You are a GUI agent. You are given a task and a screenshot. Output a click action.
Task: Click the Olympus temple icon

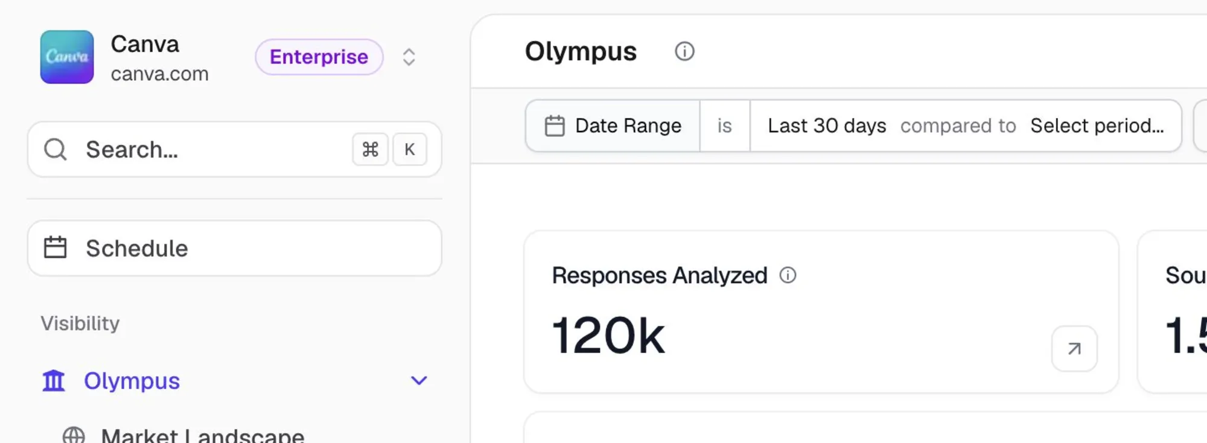54,380
